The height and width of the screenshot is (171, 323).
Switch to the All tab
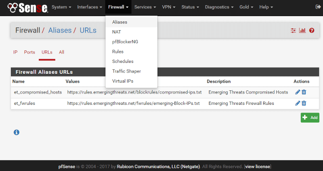(x=62, y=52)
